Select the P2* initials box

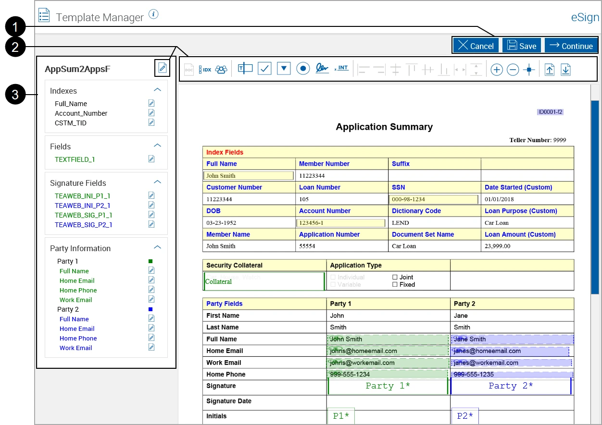[465, 416]
